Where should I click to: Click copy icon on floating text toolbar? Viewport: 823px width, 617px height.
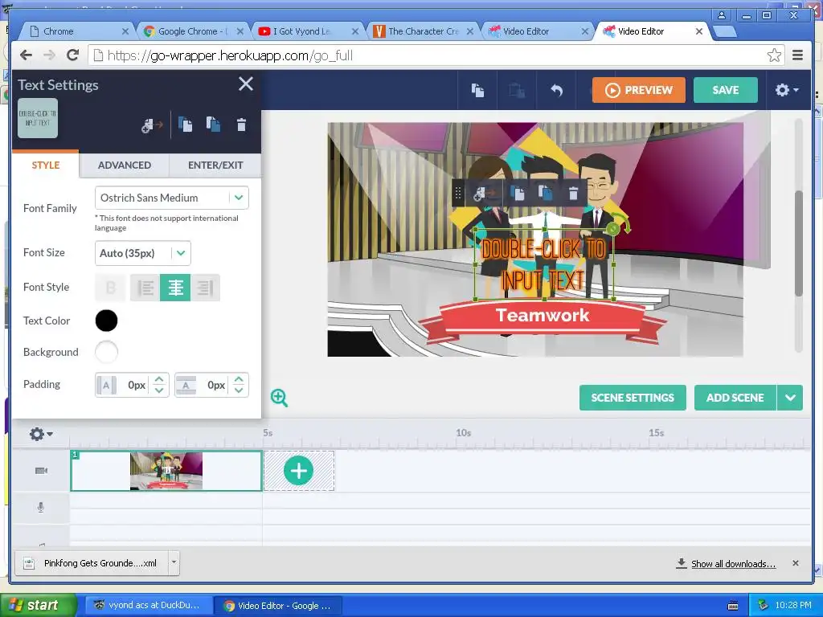[x=518, y=194]
